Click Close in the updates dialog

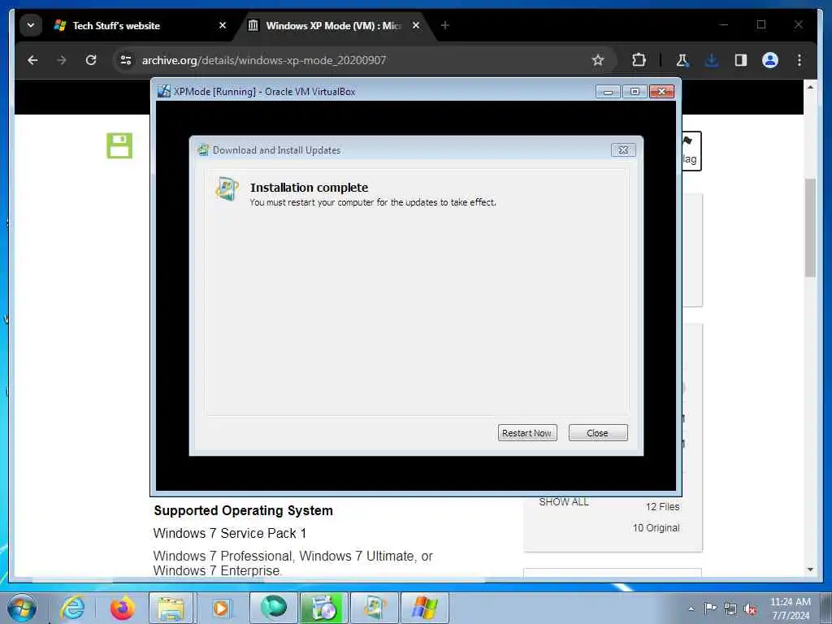coord(597,433)
